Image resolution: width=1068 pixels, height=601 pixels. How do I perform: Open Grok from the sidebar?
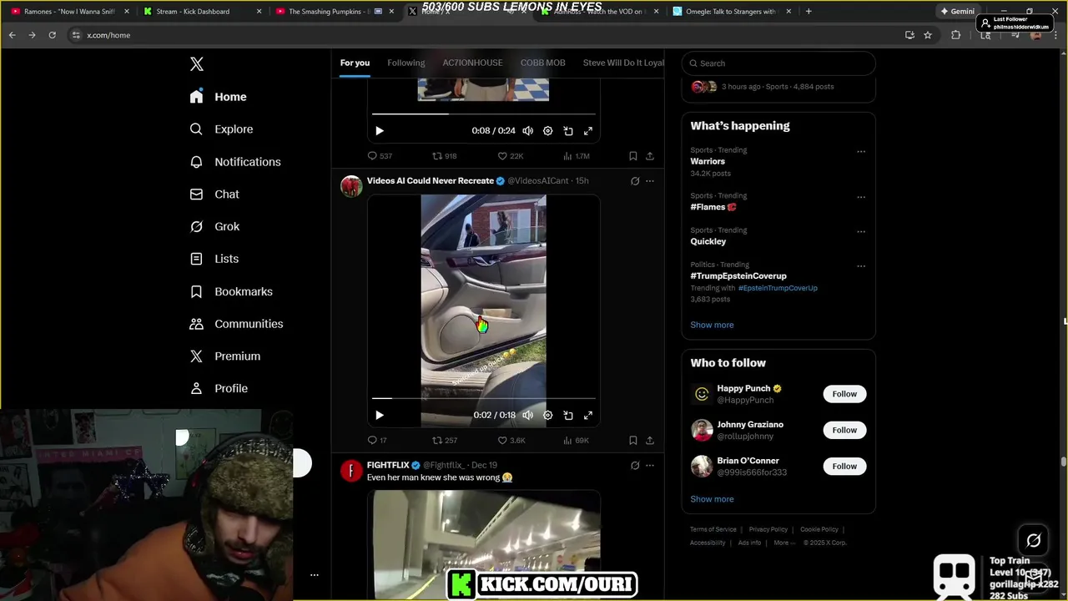214,226
